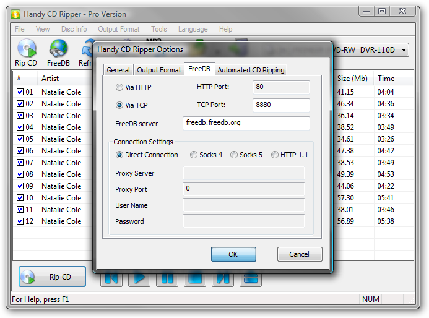The width and height of the screenshot is (429, 318).
Task: Uncheck track 08 checkbox
Action: 20,174
